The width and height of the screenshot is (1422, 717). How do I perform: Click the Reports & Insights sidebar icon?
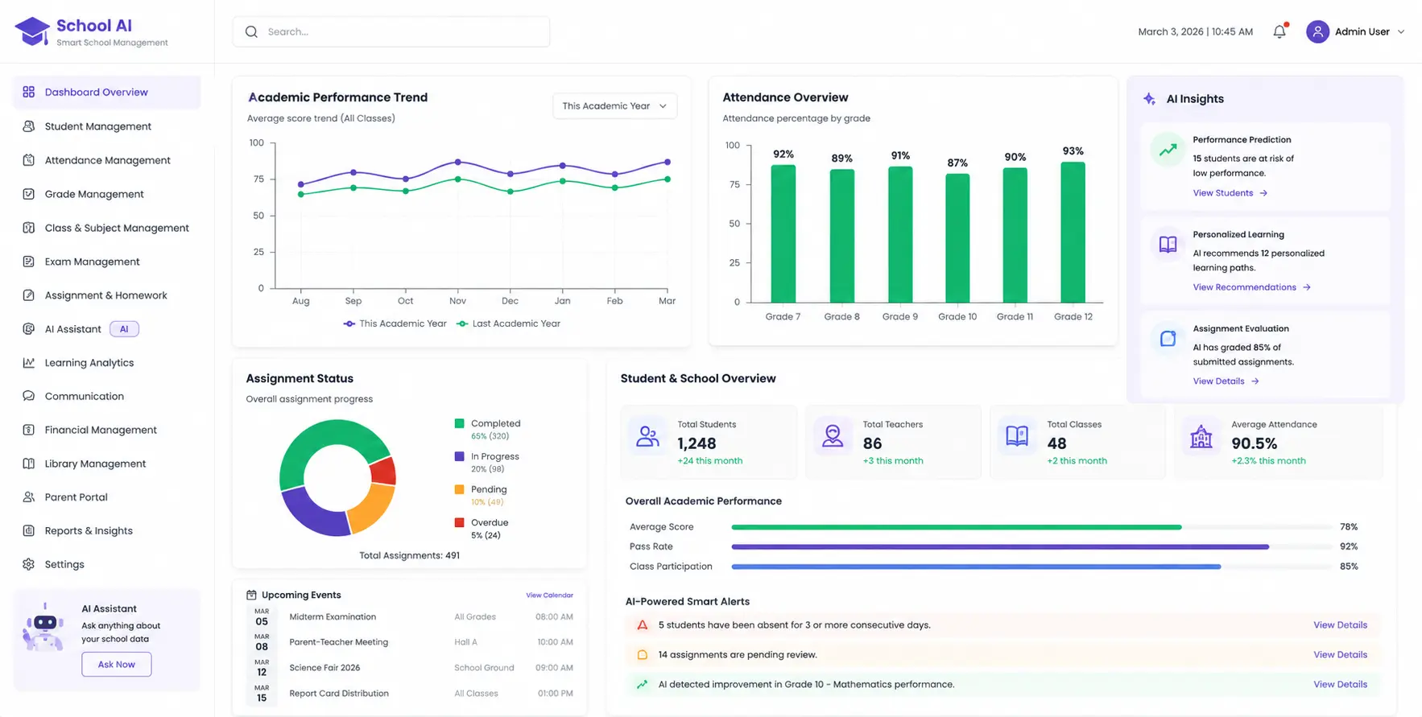click(29, 530)
